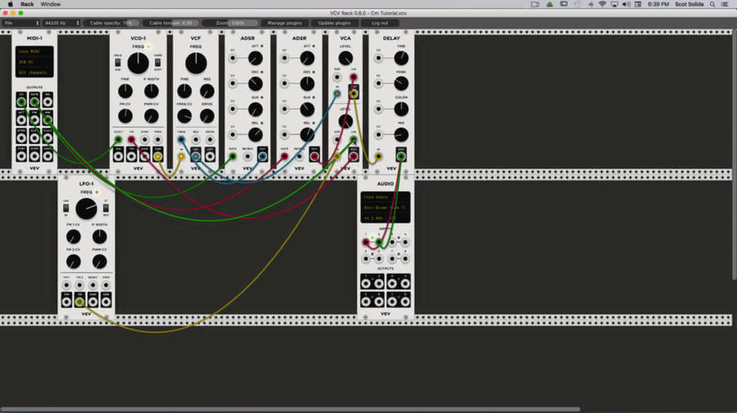Open the 44100 Hz sample rate dropdown
Viewport: 737px width, 413px height.
pos(62,23)
